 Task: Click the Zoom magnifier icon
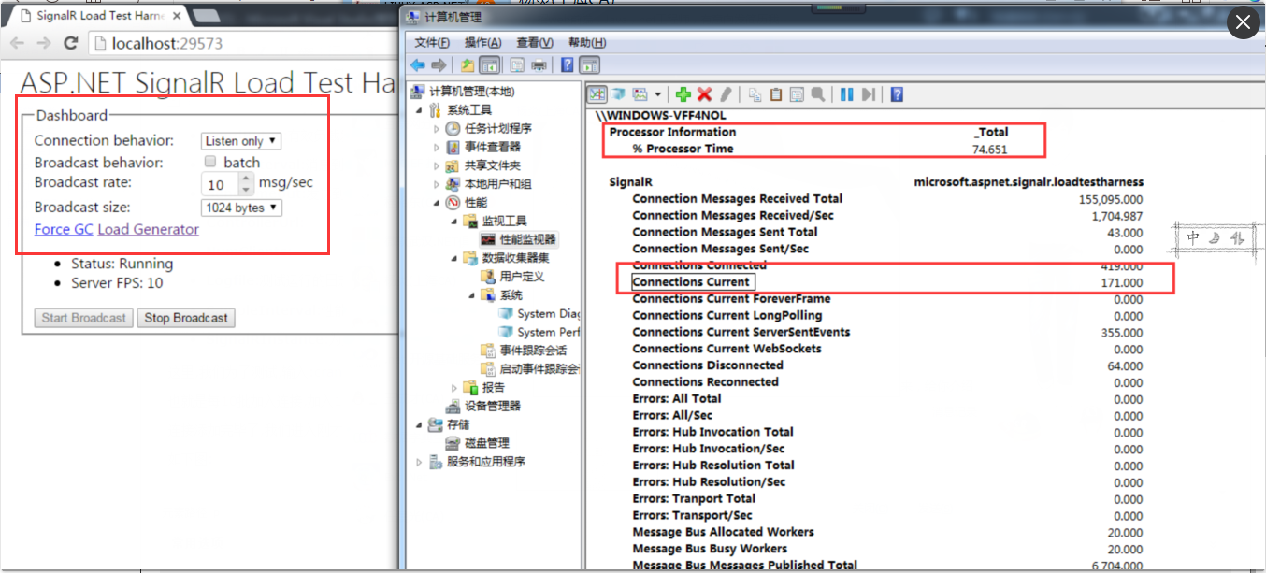pyautogui.click(x=818, y=94)
